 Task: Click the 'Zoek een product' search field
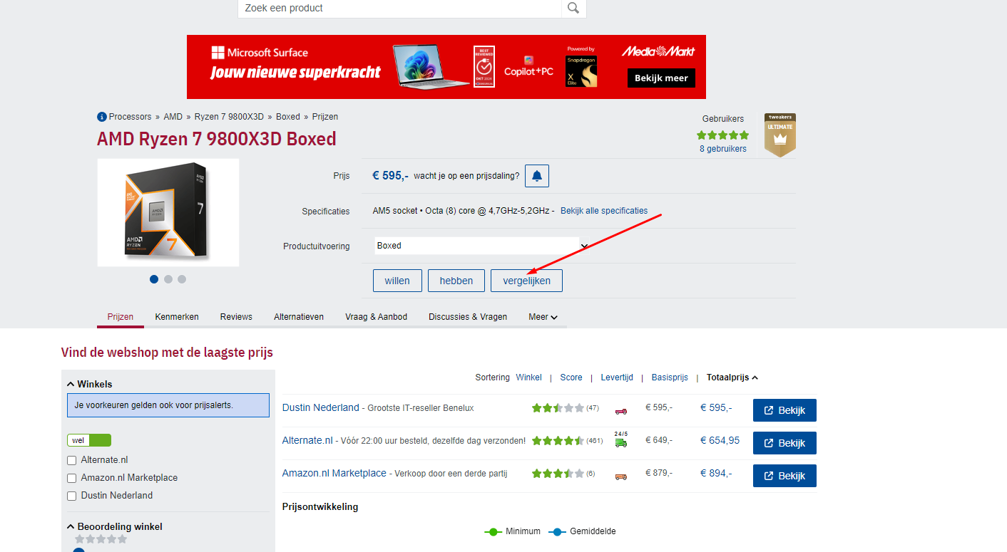click(x=399, y=9)
